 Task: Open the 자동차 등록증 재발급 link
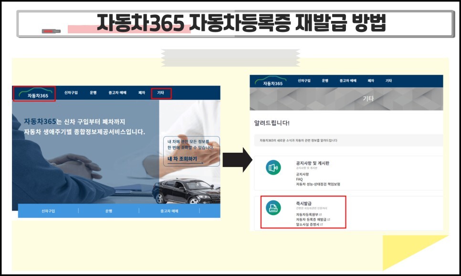coord(311,220)
